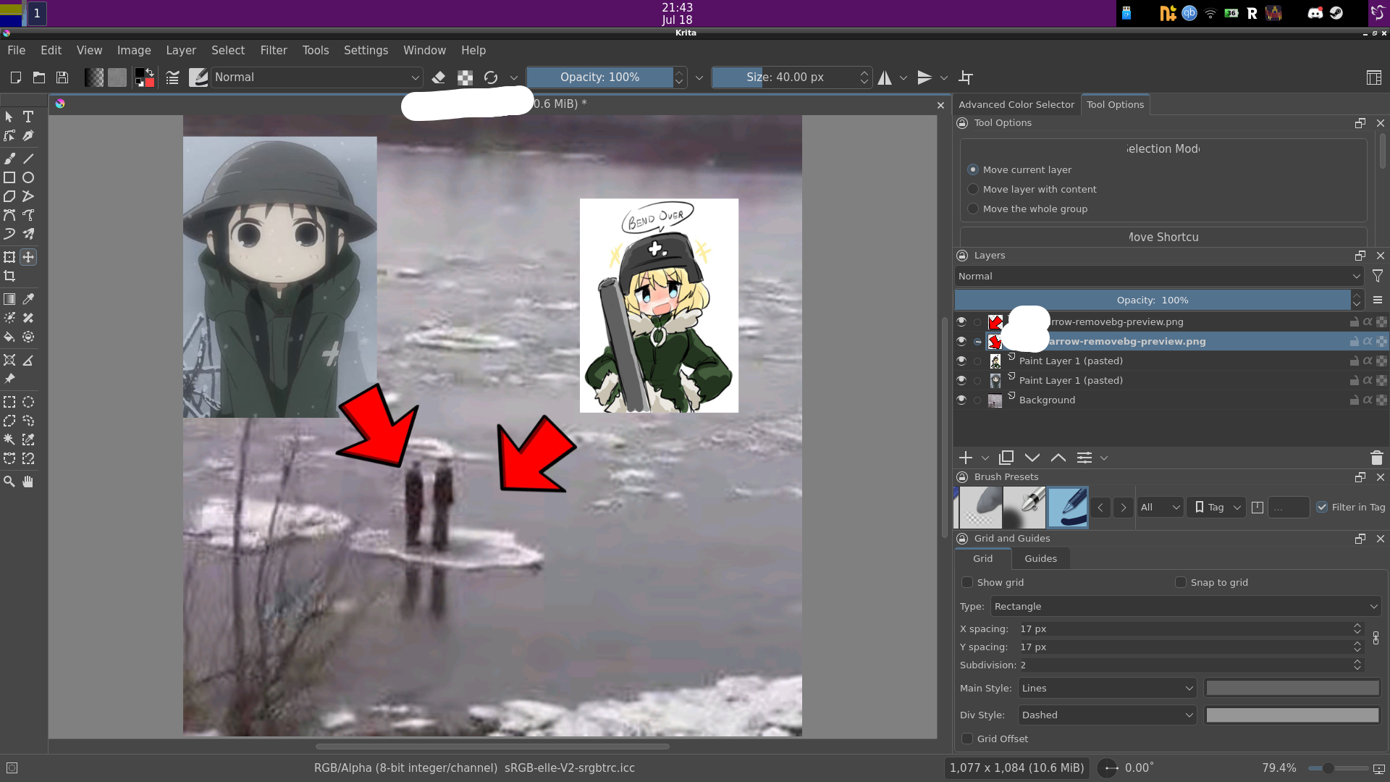Click the Save toolbar icon
This screenshot has height=782, width=1390.
62,77
